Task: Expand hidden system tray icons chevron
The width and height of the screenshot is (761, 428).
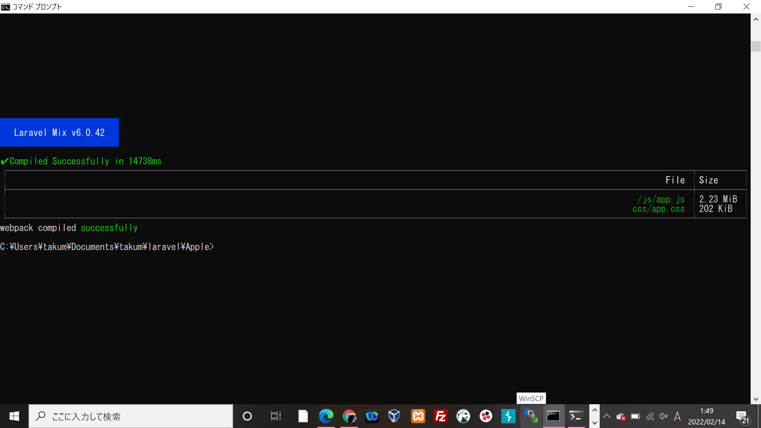Action: [x=607, y=416]
